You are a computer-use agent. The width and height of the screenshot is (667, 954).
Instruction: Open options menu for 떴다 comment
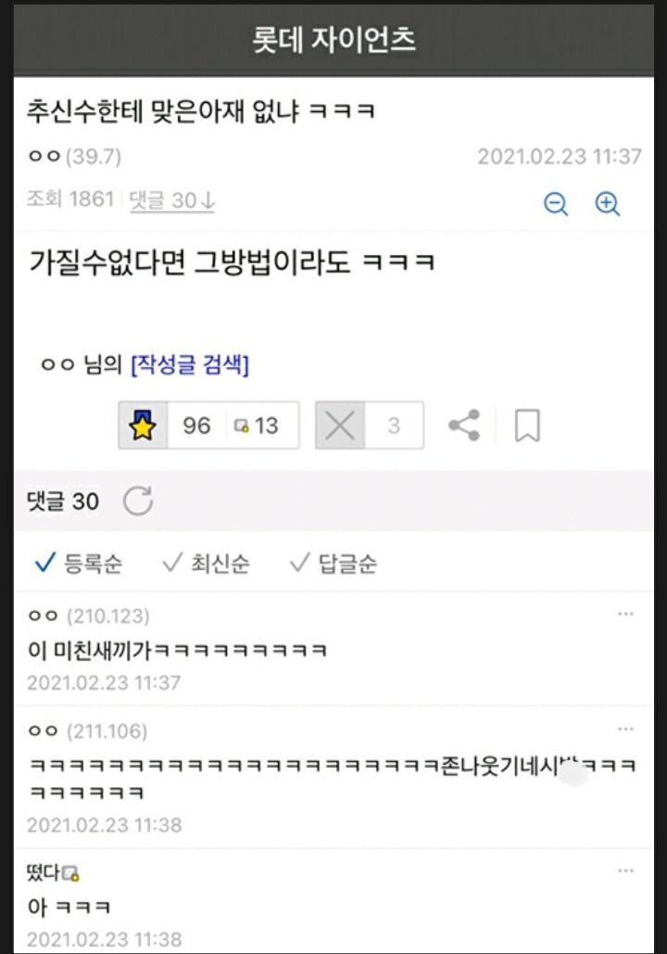coord(625,871)
